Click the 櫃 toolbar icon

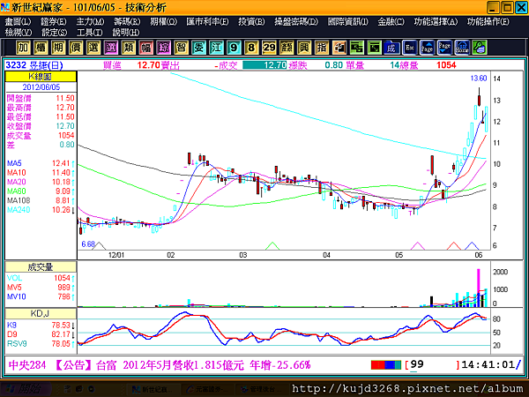pos(41,48)
